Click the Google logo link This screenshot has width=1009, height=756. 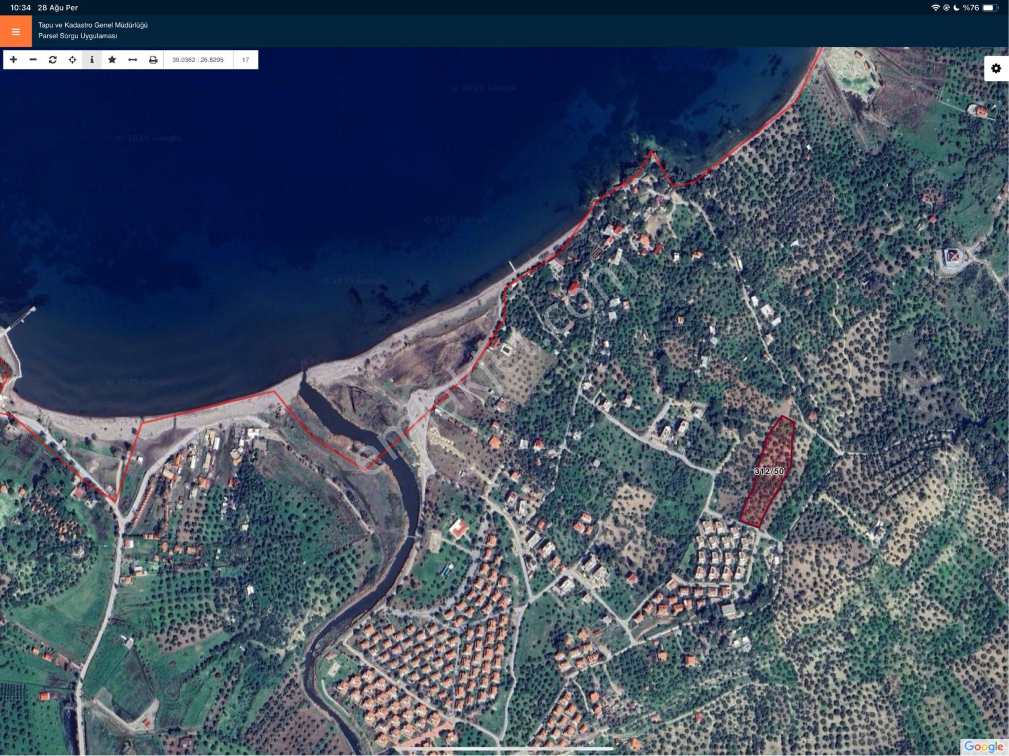point(983,746)
